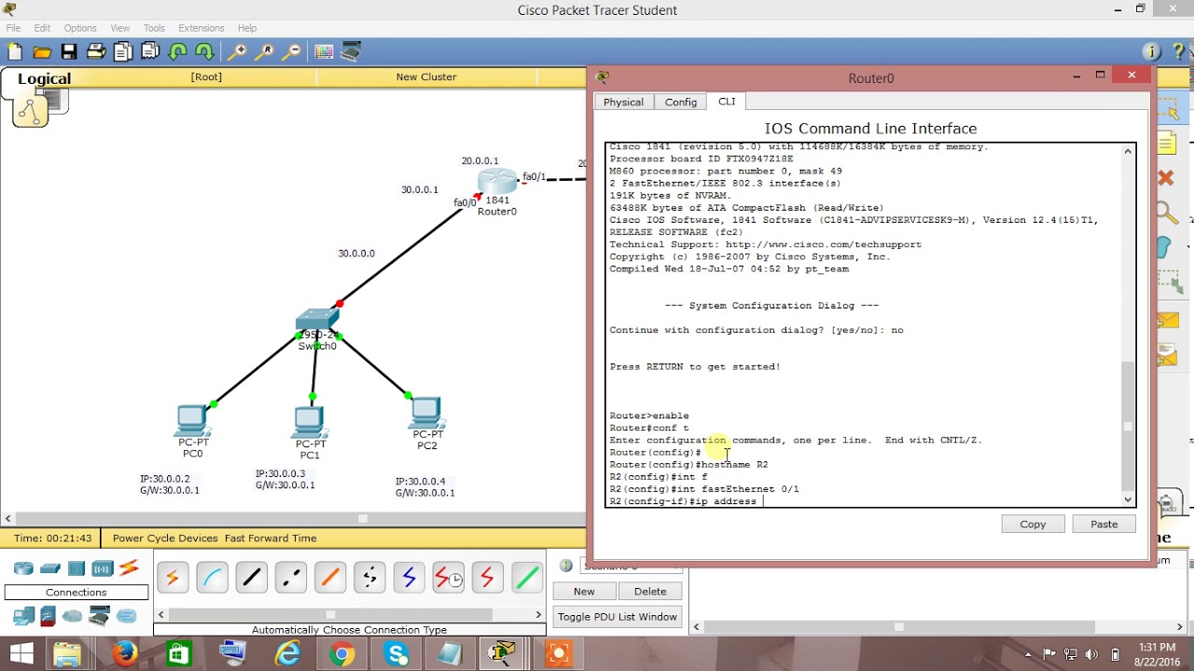Choose the green octal cable

(x=526, y=579)
